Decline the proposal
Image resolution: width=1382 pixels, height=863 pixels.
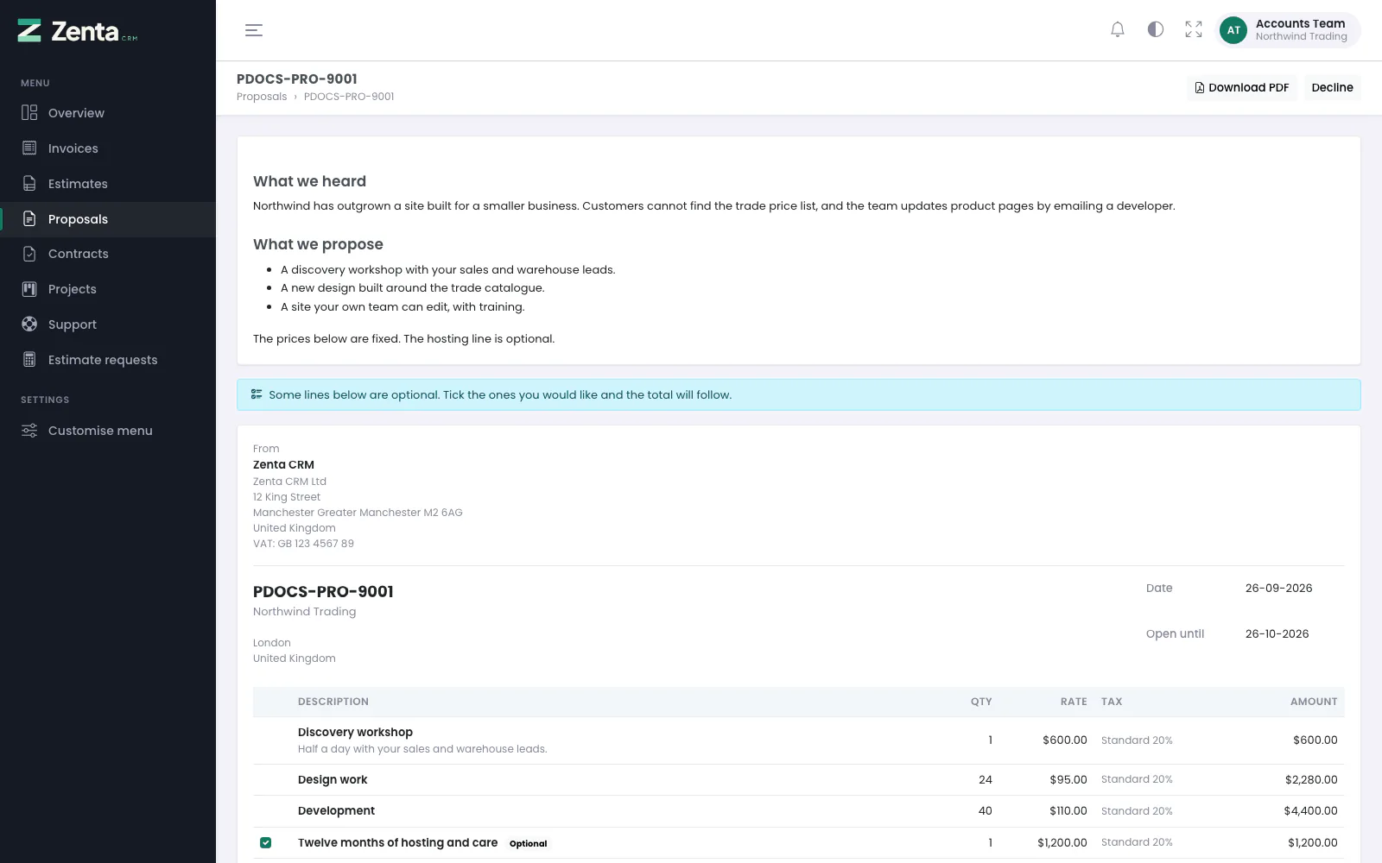[1332, 88]
